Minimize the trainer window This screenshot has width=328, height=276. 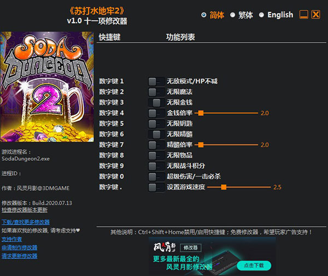[x=304, y=15]
